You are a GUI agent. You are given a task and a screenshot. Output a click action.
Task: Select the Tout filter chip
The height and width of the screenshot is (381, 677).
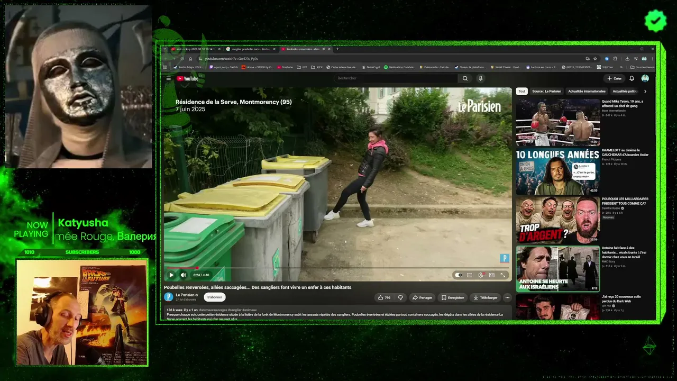tap(522, 91)
